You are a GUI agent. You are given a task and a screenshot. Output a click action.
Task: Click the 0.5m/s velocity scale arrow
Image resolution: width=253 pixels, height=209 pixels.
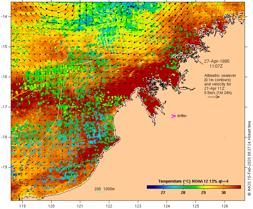(x=214, y=97)
